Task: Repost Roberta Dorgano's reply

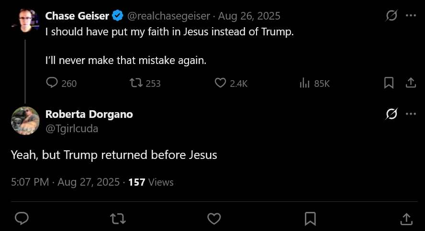Action: click(118, 219)
